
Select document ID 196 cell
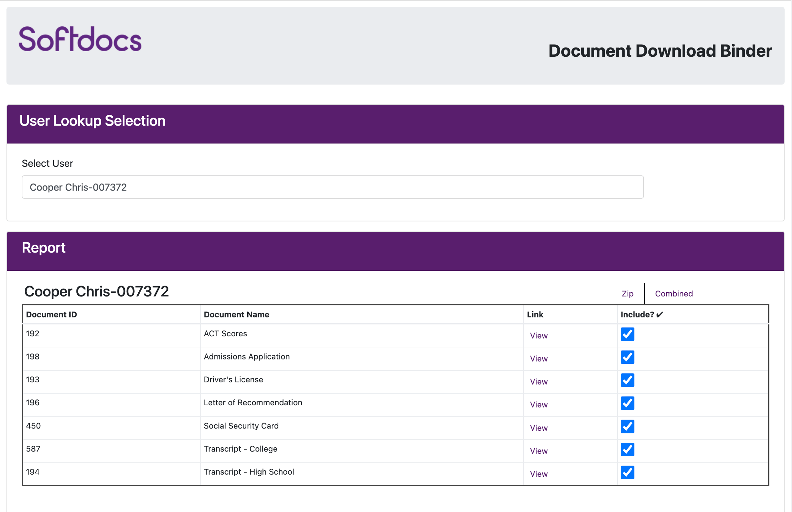[111, 405]
